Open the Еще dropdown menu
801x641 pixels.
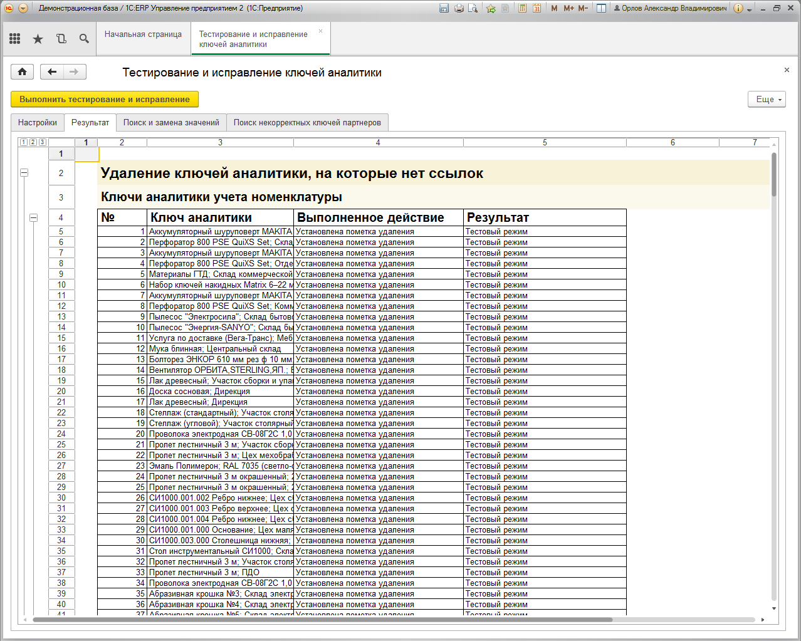767,99
